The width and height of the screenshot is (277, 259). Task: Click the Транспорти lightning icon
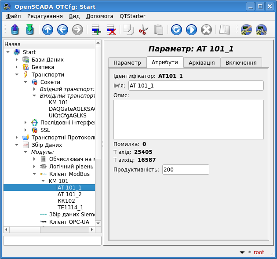[x=26, y=75]
